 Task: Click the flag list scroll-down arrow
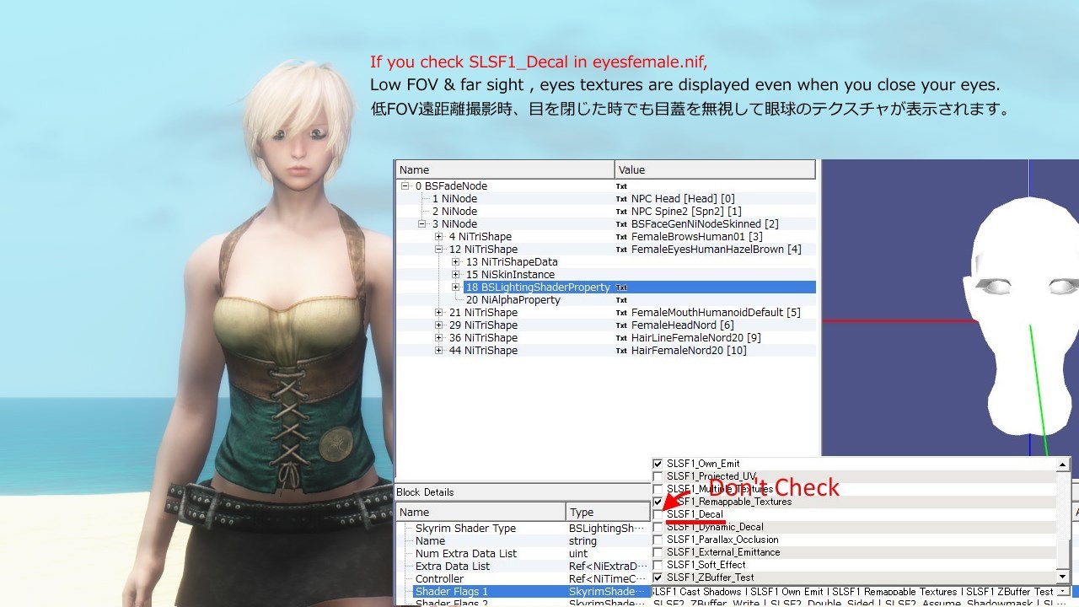click(x=1063, y=577)
